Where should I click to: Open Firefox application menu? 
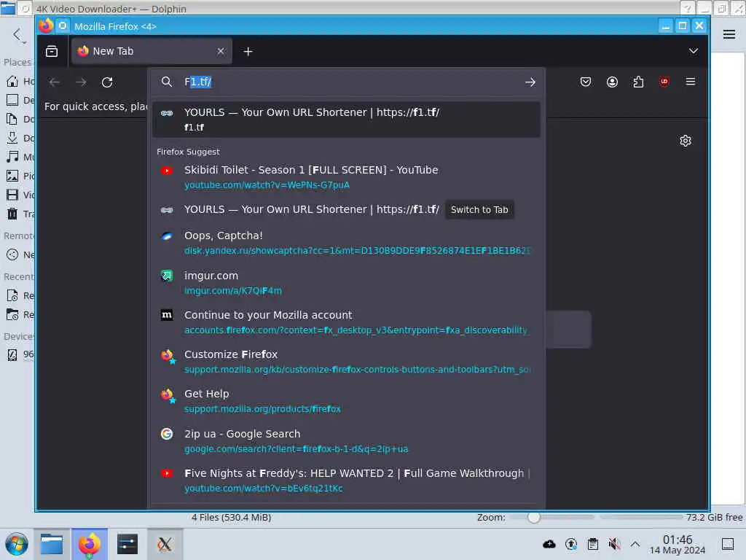tap(691, 82)
